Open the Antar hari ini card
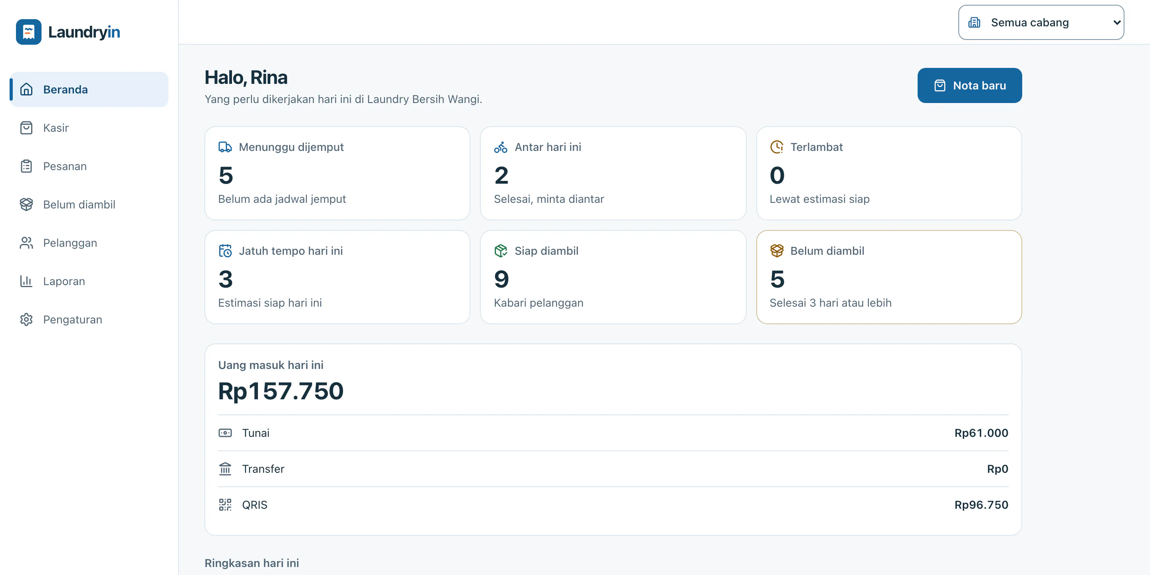 point(613,173)
